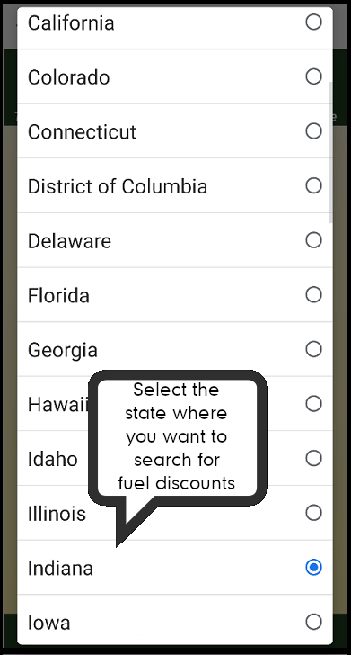Tap the Delaware list entry text
The width and height of the screenshot is (351, 655).
pos(70,241)
